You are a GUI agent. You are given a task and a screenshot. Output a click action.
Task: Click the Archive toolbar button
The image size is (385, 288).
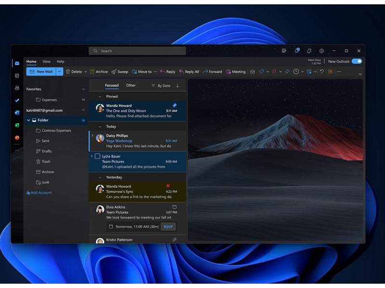click(99, 72)
